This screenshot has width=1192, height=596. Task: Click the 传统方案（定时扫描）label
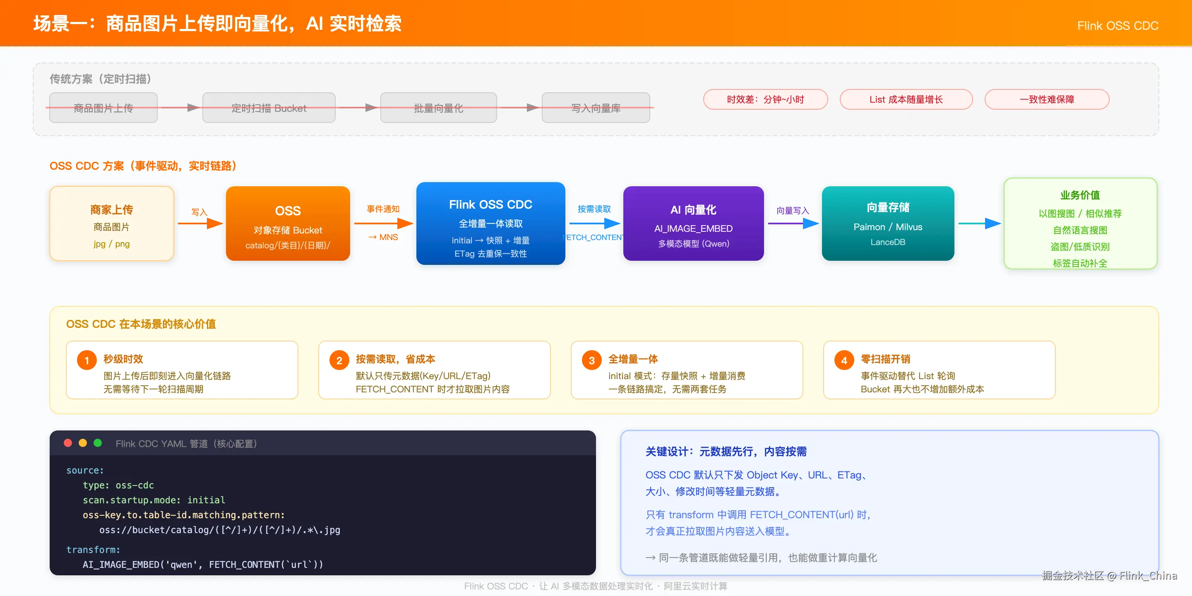tap(101, 79)
